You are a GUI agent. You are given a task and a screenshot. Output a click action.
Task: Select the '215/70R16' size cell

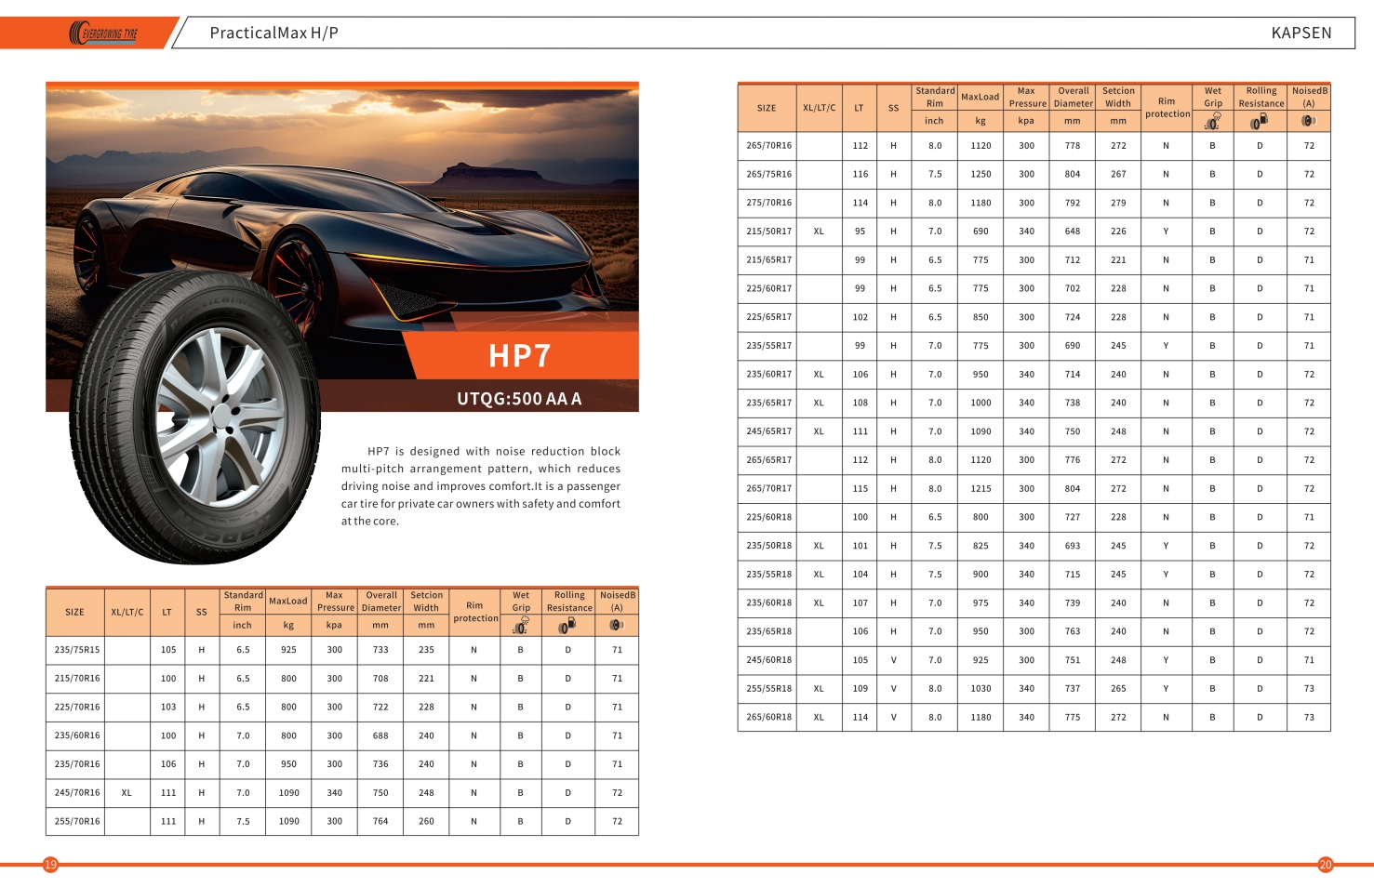pos(77,679)
